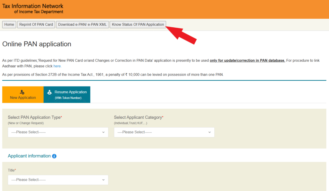Click Reprint Of PAN Card

36,24
